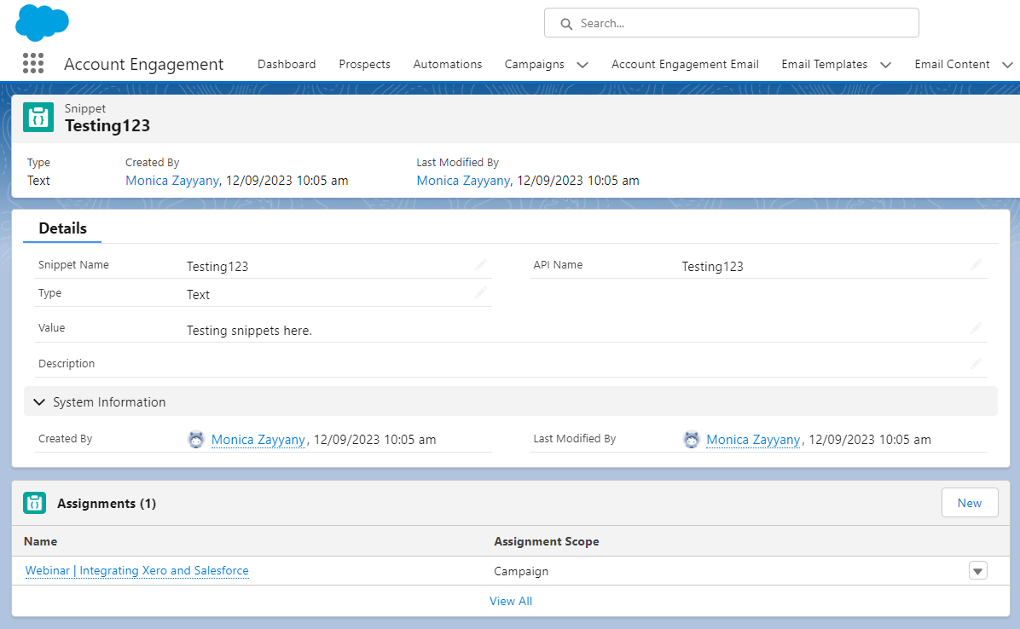Open the App Launcher waffle icon
Screen dimensions: 1020x629
[x=33, y=63]
